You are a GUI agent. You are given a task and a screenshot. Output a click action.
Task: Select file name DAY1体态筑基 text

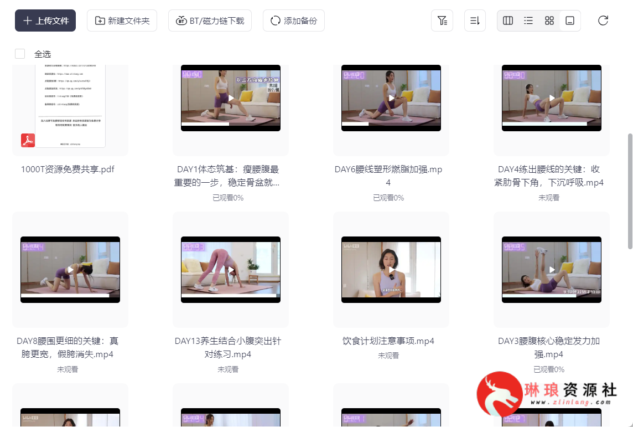227,176
